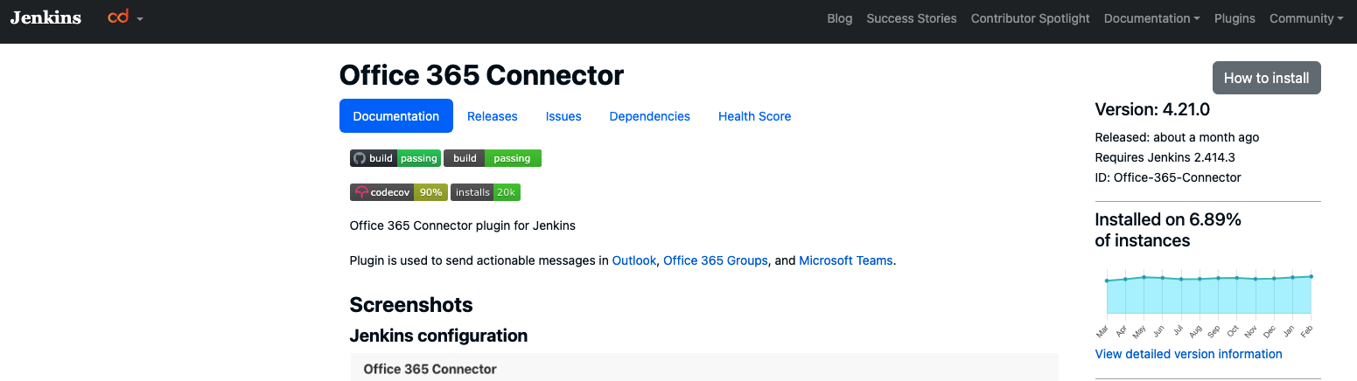This screenshot has height=381, width=1357.
Task: Open the Plugins navigation link
Action: 1234,18
